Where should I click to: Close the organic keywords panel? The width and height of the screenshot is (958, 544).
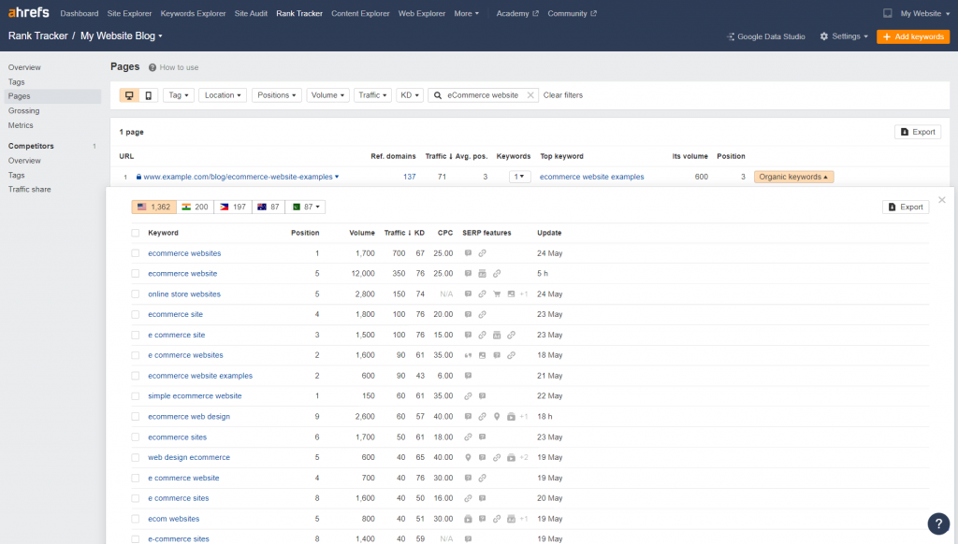click(942, 200)
